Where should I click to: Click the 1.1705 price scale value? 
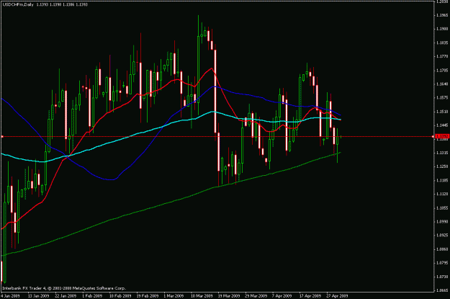(x=442, y=70)
